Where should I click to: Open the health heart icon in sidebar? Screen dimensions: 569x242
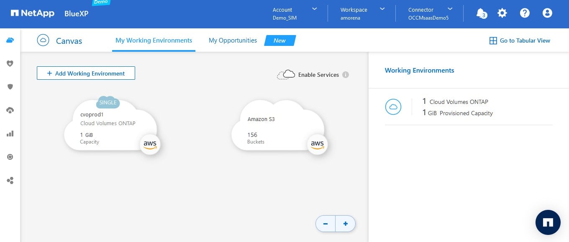click(x=10, y=63)
